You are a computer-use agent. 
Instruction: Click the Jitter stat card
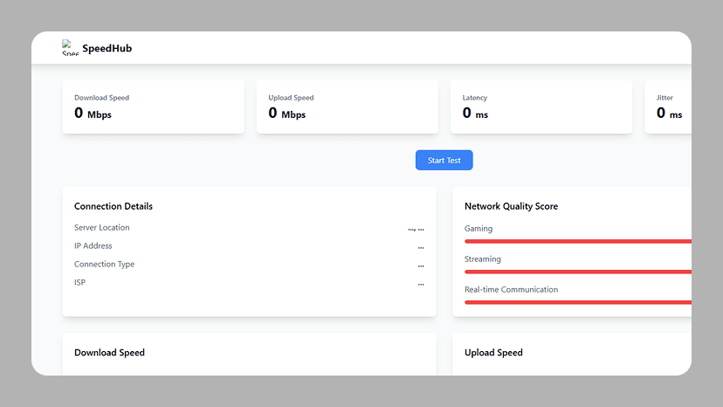coord(668,107)
